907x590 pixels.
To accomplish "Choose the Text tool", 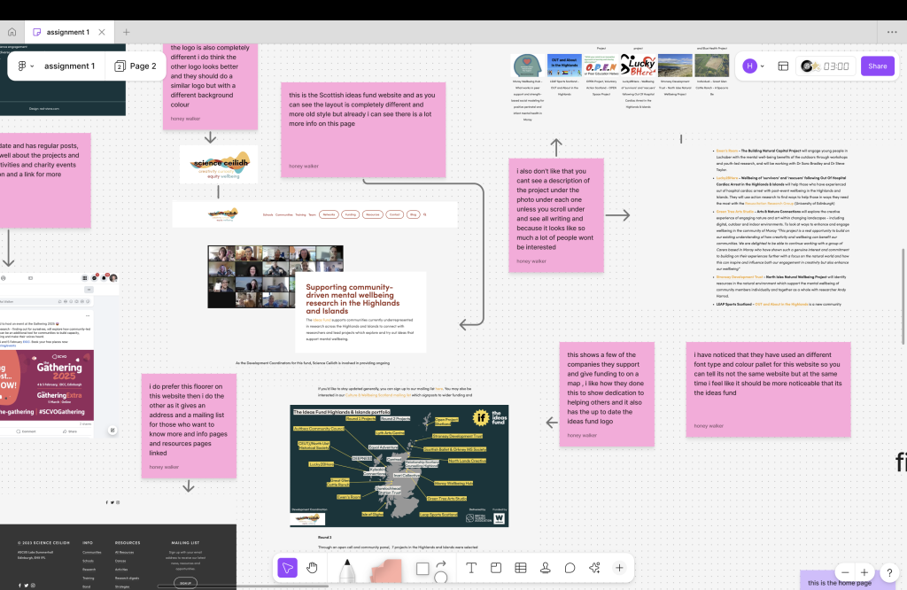I will [x=471, y=568].
